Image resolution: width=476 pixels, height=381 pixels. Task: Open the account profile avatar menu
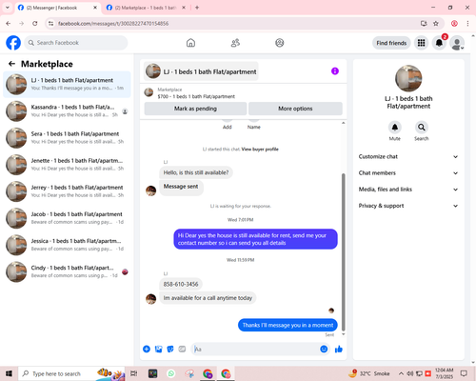pos(457,43)
